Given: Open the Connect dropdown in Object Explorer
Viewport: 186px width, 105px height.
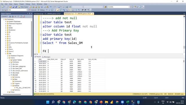Looking at the screenshot, I should pos(5,16).
